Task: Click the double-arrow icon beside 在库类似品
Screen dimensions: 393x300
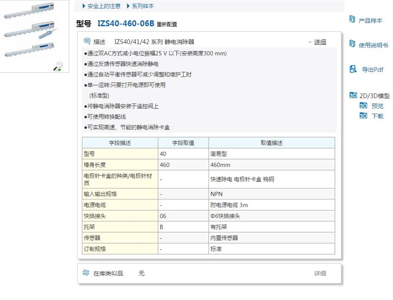Action: [86, 273]
